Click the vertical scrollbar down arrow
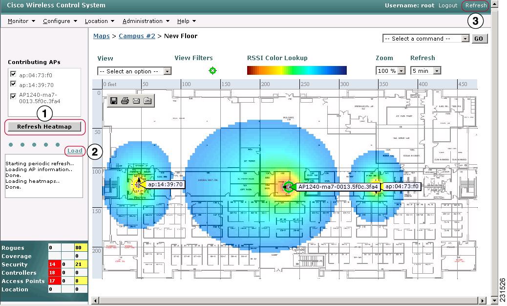This screenshot has width=507, height=306. pos(494,301)
